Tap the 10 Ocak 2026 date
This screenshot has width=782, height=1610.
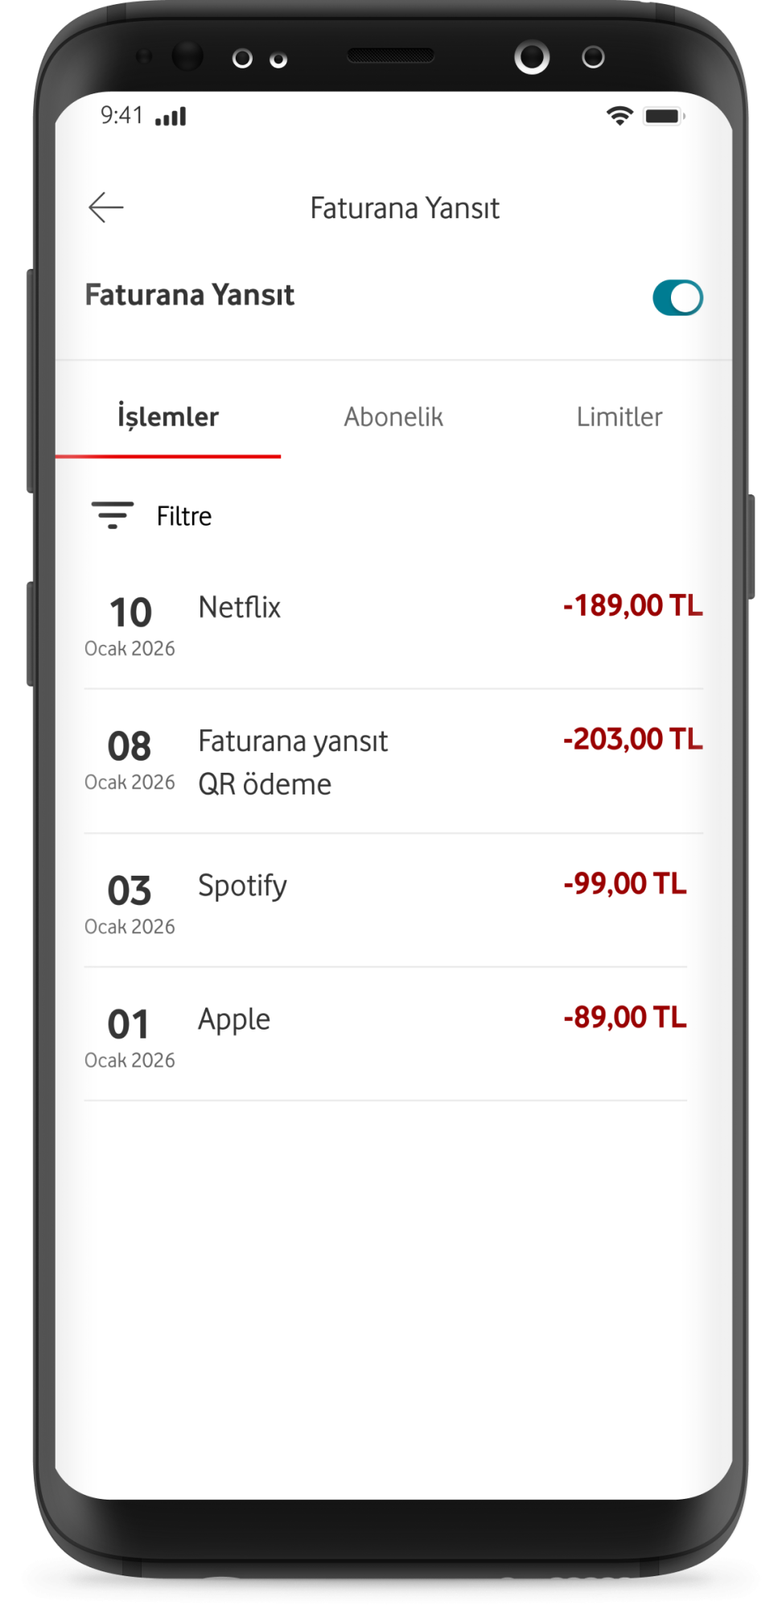(130, 625)
